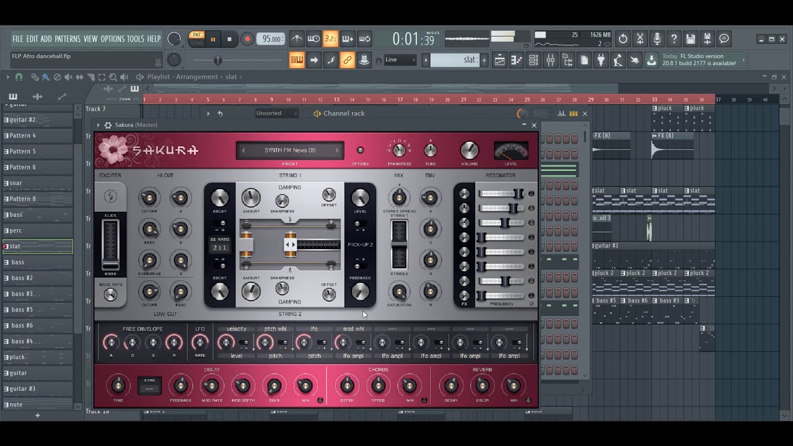Toggle Pick-up 2 level minus/plus switch
The image size is (793, 446).
pos(360,224)
